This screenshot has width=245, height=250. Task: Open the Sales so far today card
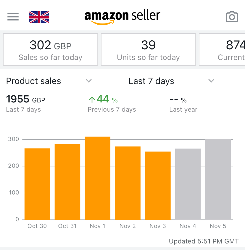[50, 50]
